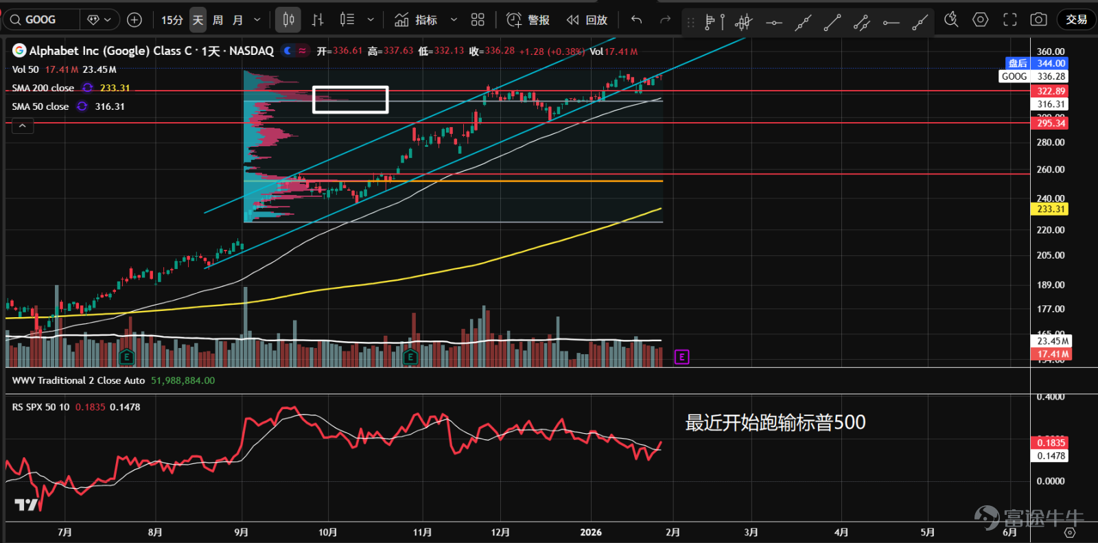Undo the last chart action
Screen dimensions: 1098x543
click(x=636, y=20)
